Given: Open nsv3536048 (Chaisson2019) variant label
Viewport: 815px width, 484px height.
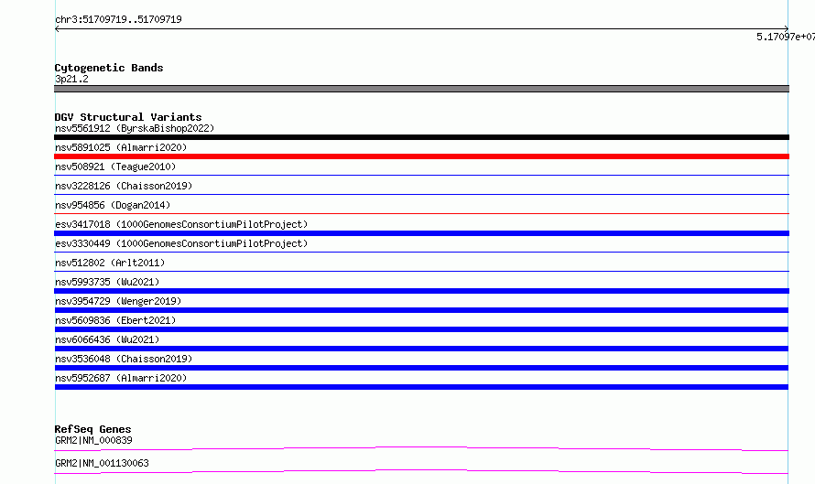Looking at the screenshot, I should coord(124,359).
